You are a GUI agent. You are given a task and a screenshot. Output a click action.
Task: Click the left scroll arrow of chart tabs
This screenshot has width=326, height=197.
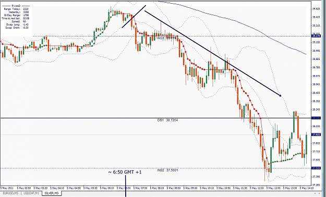click(316, 193)
